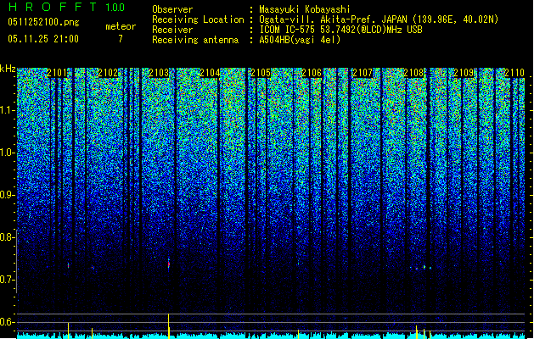
Task: Click the 0.8 kHz axis tick label
Action: (8, 237)
